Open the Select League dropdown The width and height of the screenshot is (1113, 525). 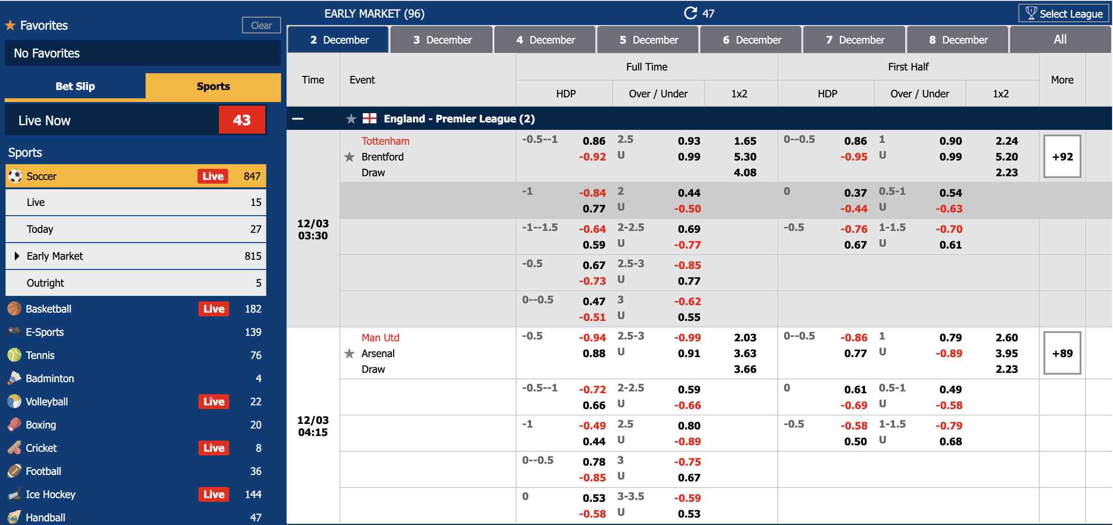pyautogui.click(x=1064, y=13)
